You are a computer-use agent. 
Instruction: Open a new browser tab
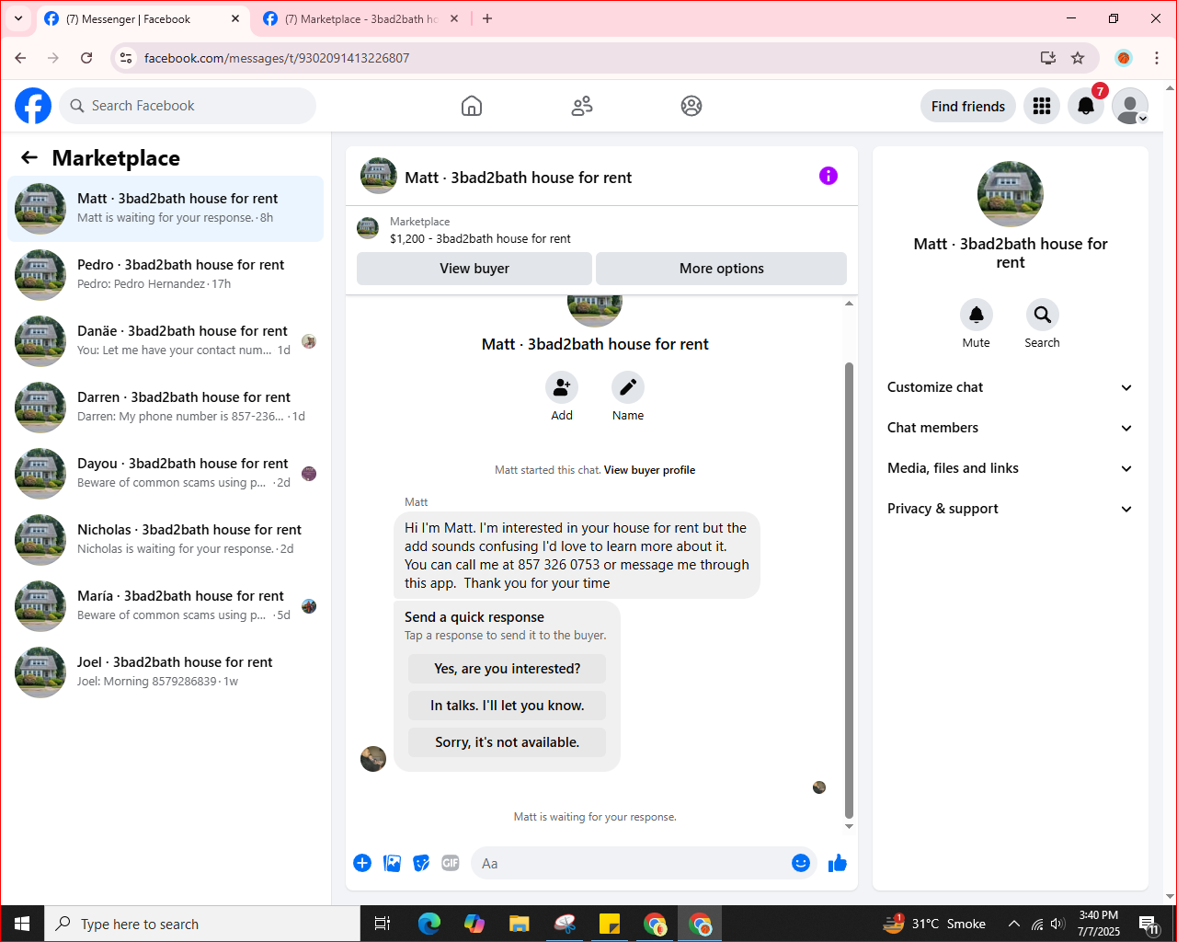pos(487,18)
